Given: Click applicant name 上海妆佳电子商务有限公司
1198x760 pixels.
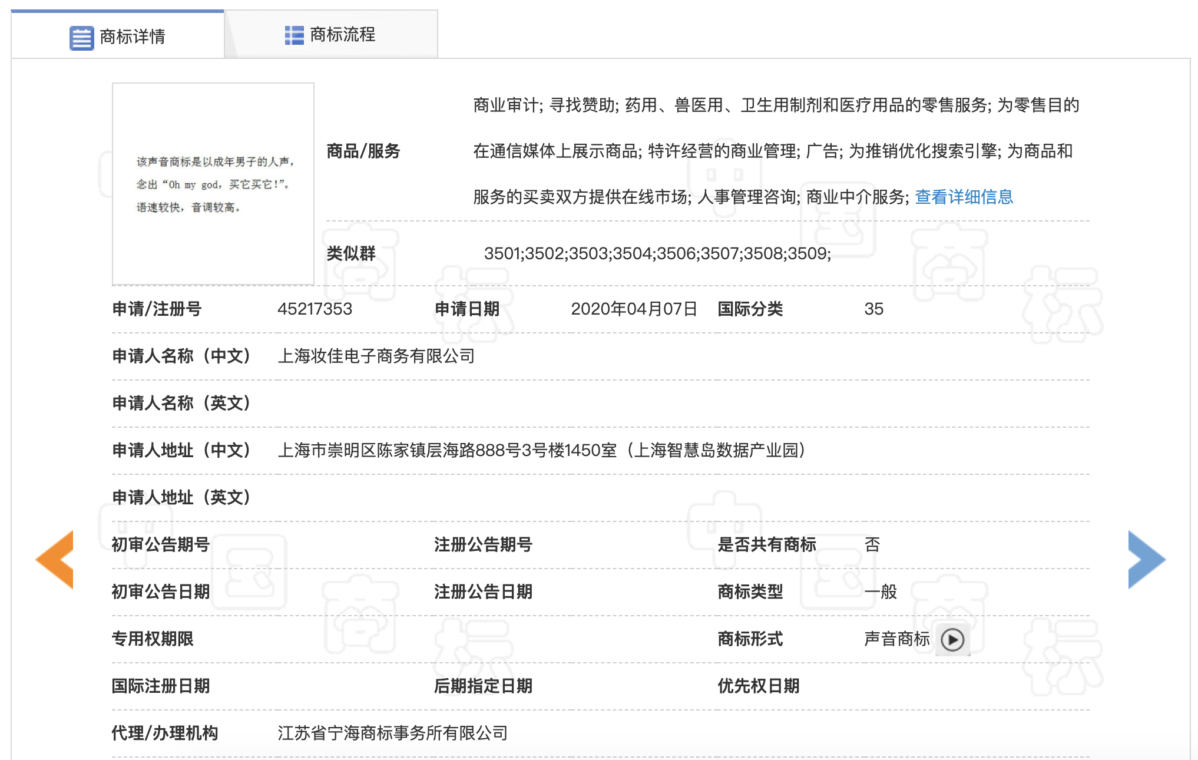Looking at the screenshot, I should pos(376,356).
